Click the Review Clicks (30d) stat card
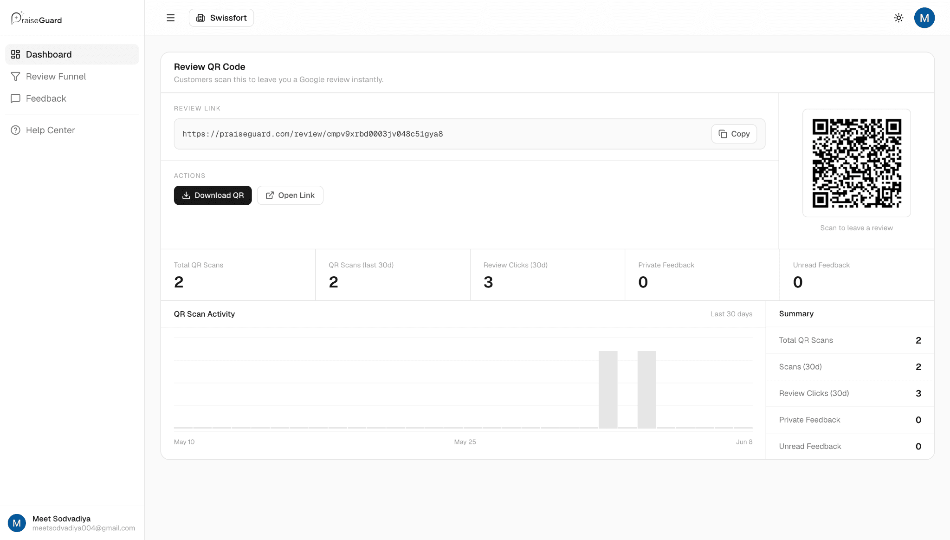This screenshot has height=540, width=950. coord(548,275)
